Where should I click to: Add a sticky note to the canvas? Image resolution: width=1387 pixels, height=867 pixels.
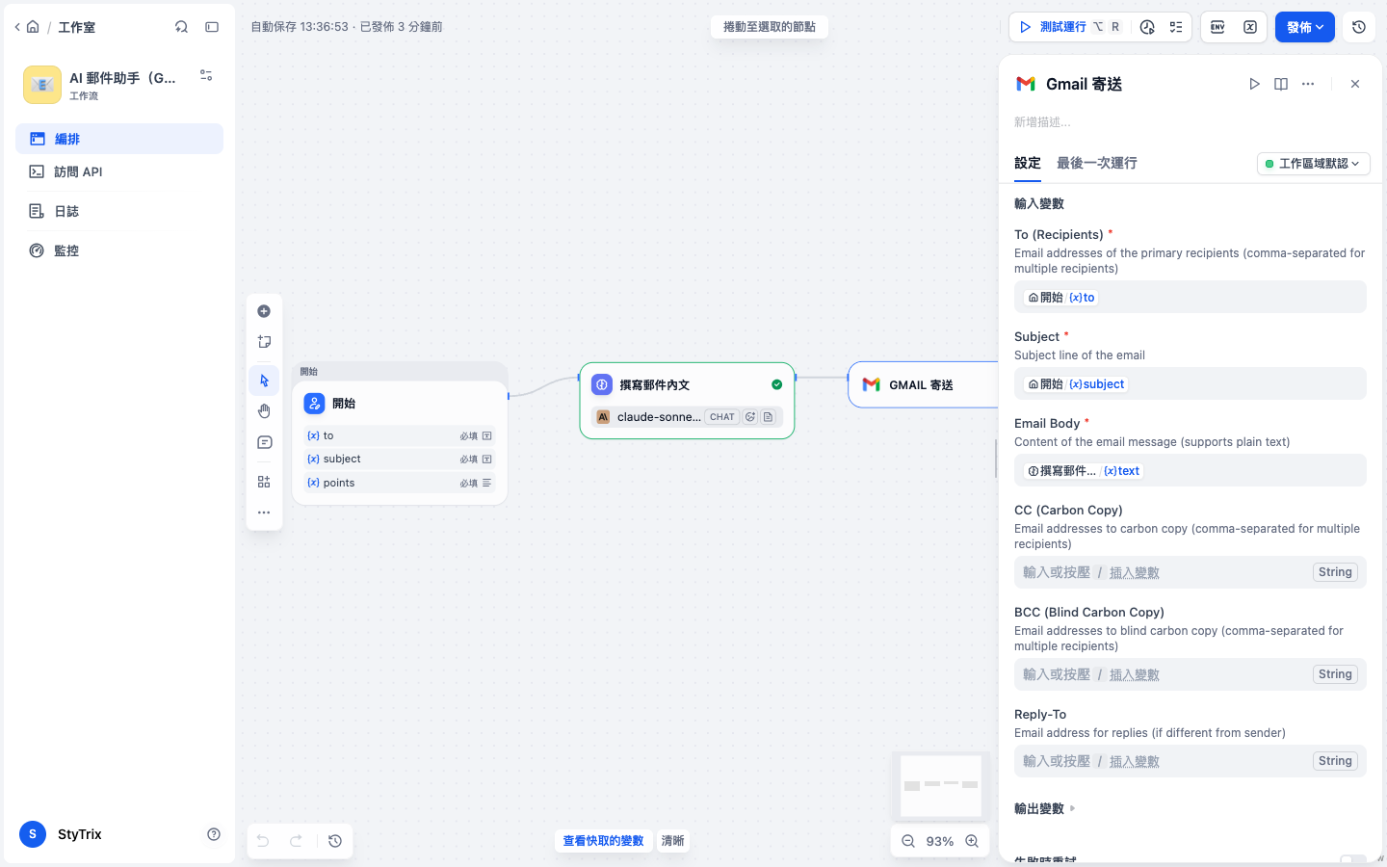(x=264, y=342)
